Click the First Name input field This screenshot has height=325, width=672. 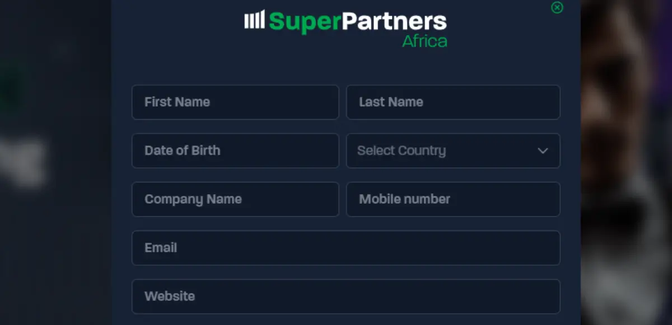[235, 102]
